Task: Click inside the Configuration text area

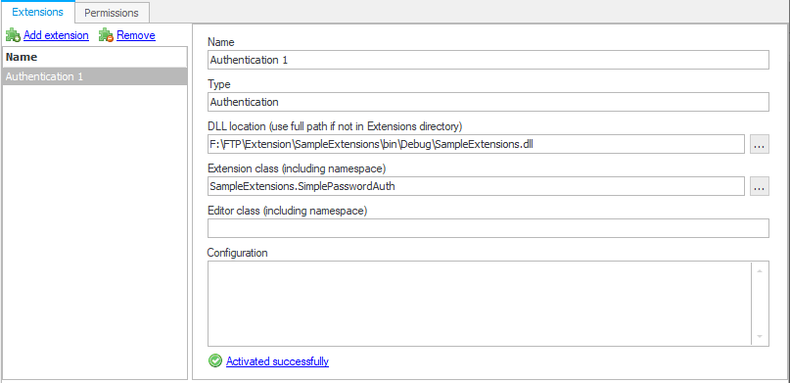Action: coord(479,304)
